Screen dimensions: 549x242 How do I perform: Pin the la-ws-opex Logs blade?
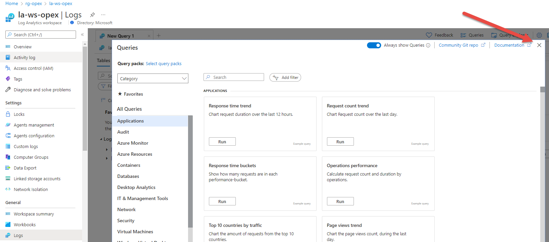[x=93, y=15]
